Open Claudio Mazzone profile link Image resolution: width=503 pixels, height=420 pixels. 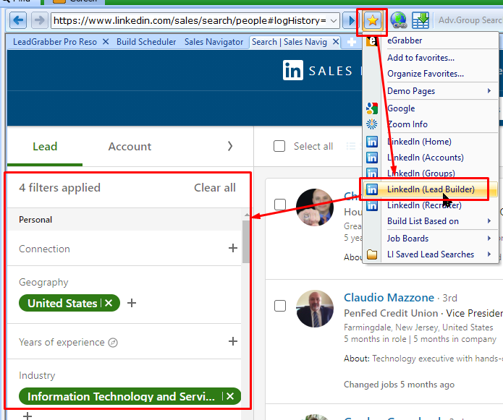[x=389, y=298]
